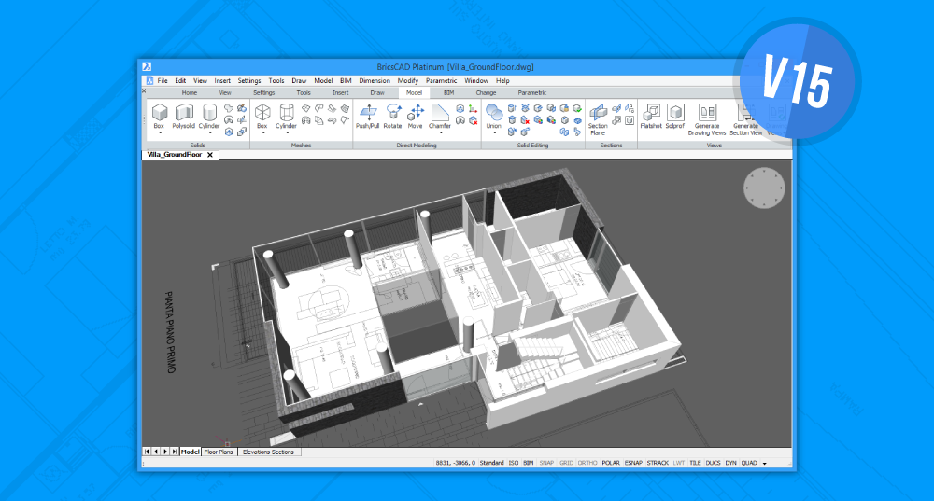Click the Solprof tool in Views
This screenshot has width=934, height=501.
pyautogui.click(x=675, y=115)
